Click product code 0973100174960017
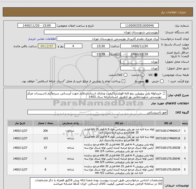The width and height of the screenshot is (196, 189). tap(168, 131)
